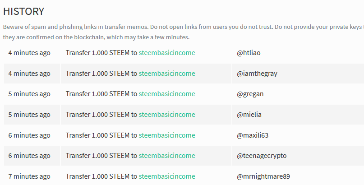Click the timestamp in the @gregan row
Viewport: 364px width, 185px height.
coord(29,94)
